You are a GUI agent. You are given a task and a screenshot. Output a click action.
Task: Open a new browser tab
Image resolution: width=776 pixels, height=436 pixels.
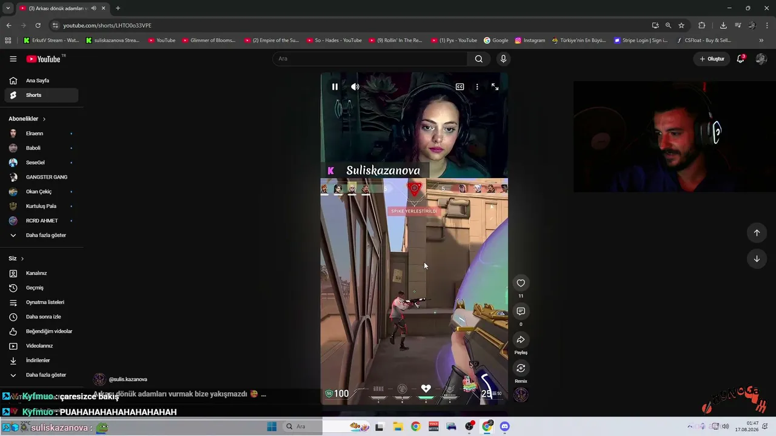tap(118, 8)
